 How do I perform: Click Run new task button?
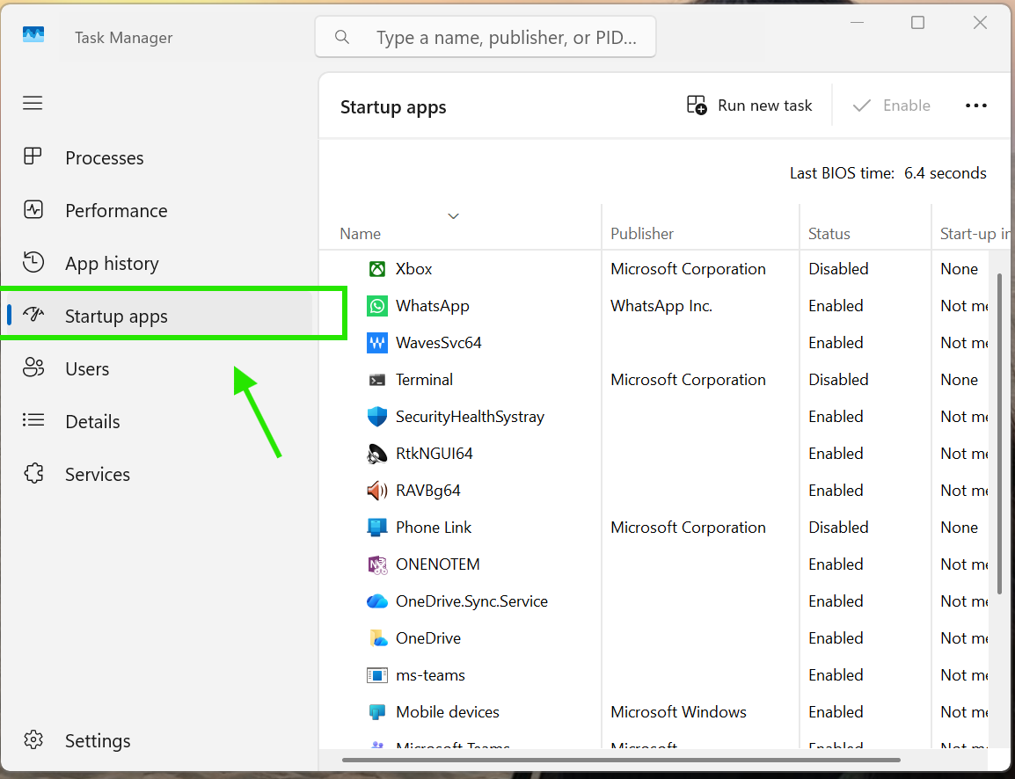pyautogui.click(x=749, y=106)
